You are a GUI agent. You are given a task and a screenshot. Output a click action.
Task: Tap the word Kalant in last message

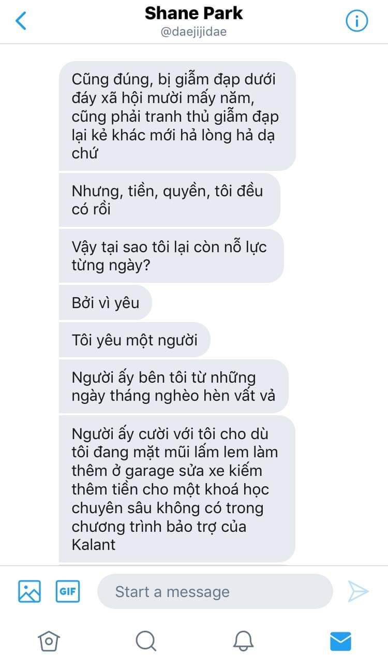tap(94, 545)
